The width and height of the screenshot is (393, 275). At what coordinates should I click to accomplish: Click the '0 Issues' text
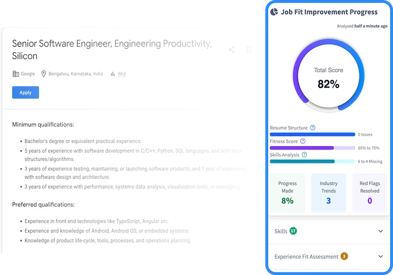(365, 135)
